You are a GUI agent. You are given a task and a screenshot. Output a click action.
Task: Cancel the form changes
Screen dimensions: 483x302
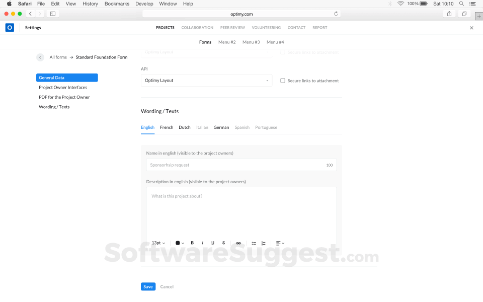[x=167, y=286]
